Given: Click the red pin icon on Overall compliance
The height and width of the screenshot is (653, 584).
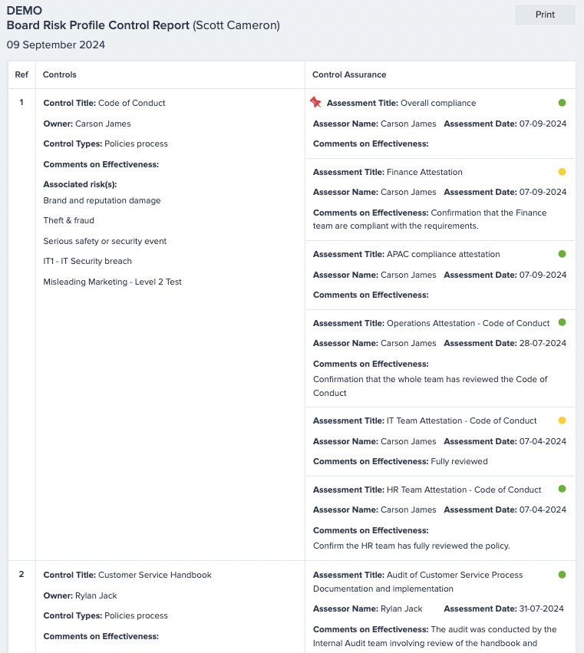Looking at the screenshot, I should coord(315,102).
